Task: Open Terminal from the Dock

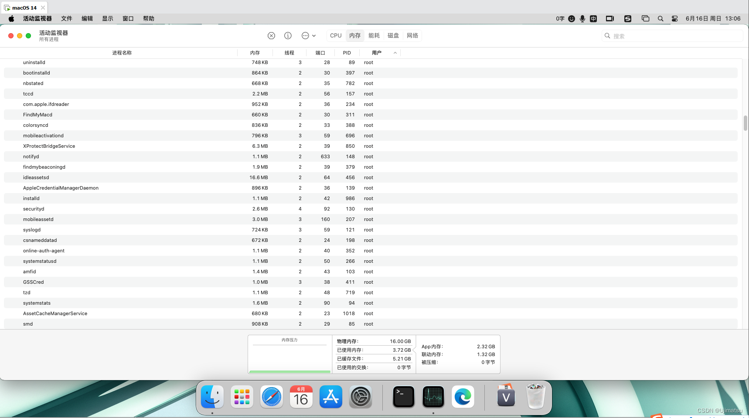Action: click(404, 397)
